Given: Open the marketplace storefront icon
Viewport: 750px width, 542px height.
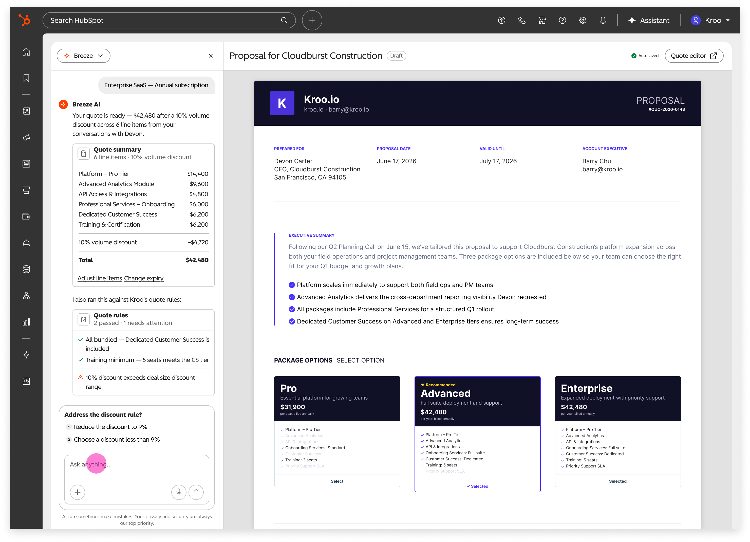Looking at the screenshot, I should pyautogui.click(x=542, y=20).
